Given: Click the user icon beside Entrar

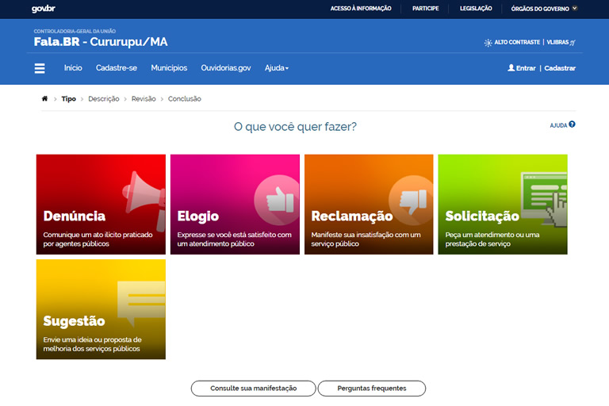Looking at the screenshot, I should click(x=511, y=68).
